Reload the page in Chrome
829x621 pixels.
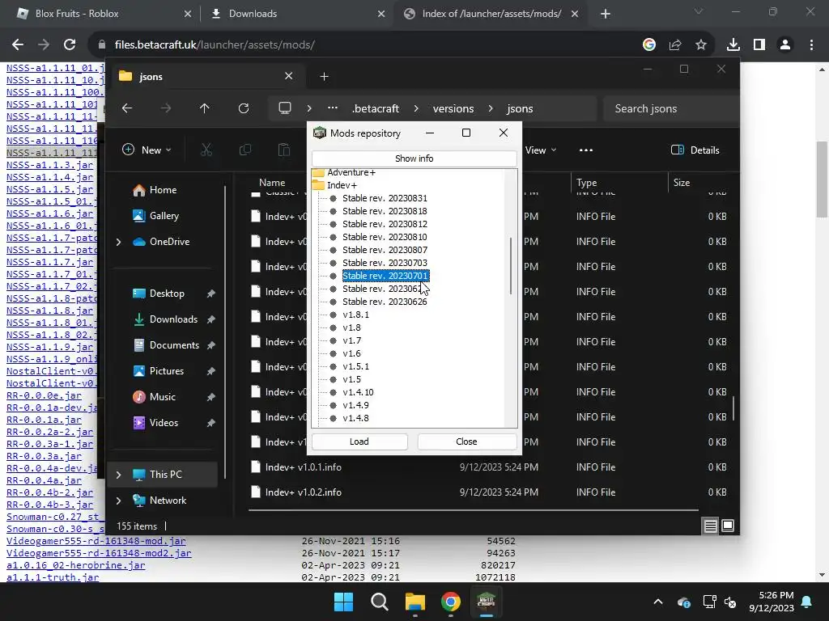point(70,45)
